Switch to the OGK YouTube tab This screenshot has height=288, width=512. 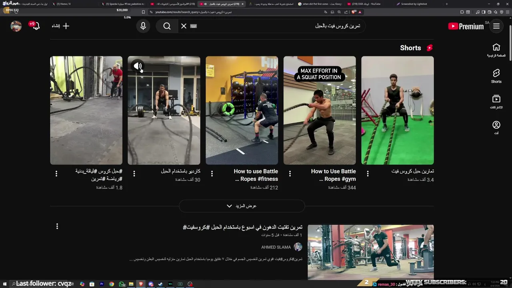point(366,4)
